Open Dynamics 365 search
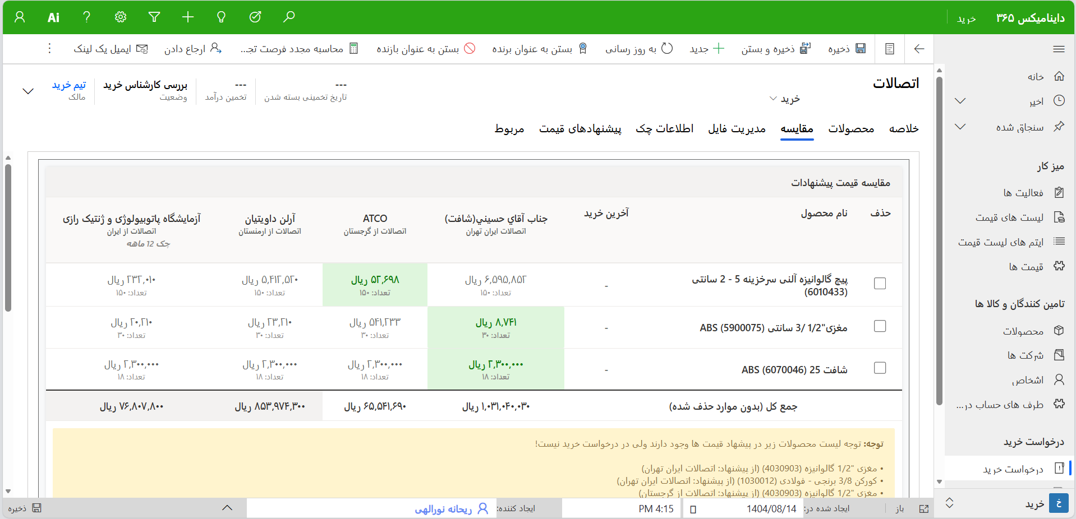Screen dimensions: 1076x519 (288, 17)
